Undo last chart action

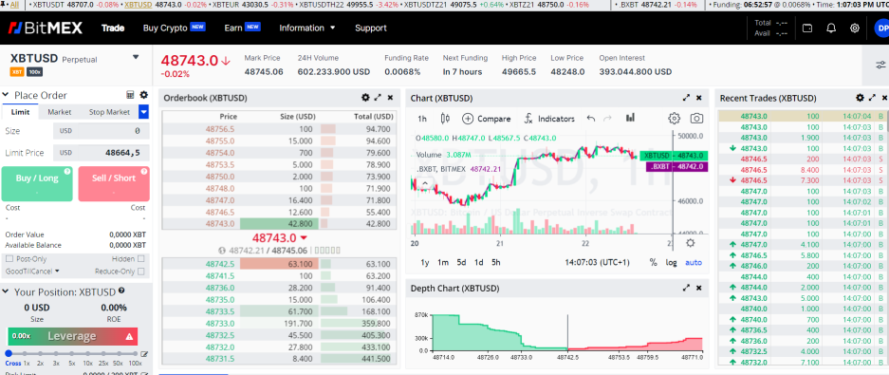591,119
